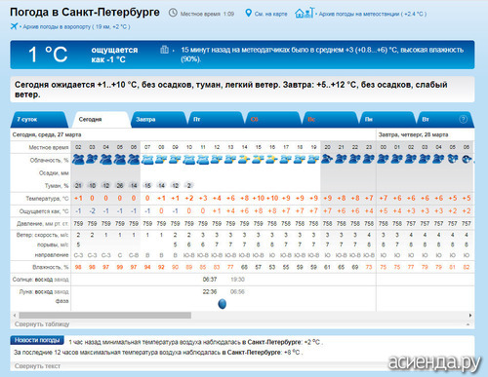Select the Сб forecast tab
The image size is (488, 377).
272,120
